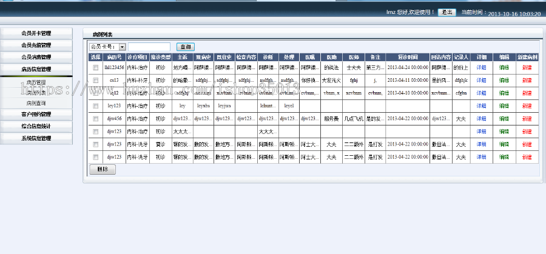The height and width of the screenshot is (254, 546).
Task: Click 新建 for record djw456
Action: (527, 119)
